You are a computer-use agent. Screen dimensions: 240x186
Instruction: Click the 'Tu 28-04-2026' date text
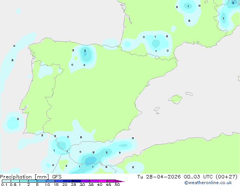coord(159,177)
